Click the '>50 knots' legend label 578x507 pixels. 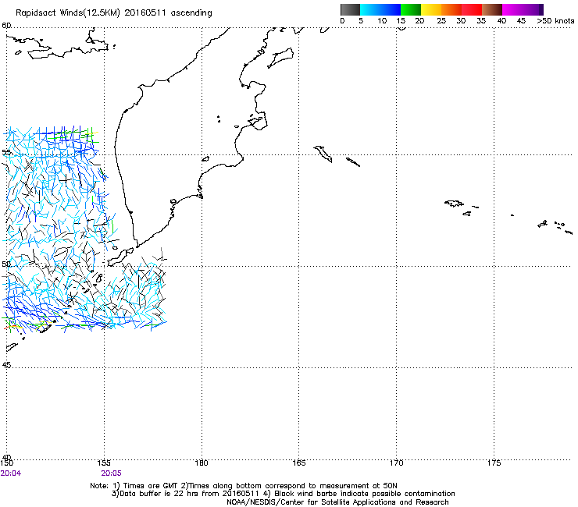click(555, 21)
